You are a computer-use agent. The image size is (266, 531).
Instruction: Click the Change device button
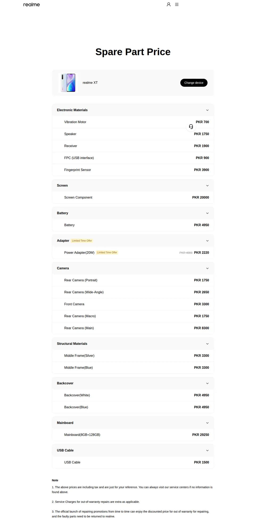[x=194, y=83]
